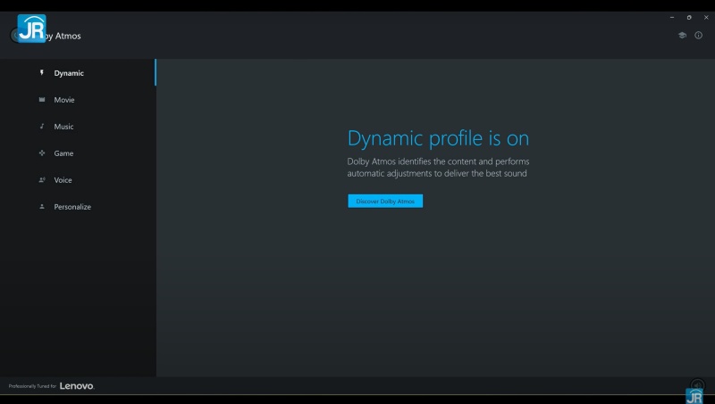The image size is (715, 404).
Task: Close the Dolby Atmos window
Action: point(706,17)
